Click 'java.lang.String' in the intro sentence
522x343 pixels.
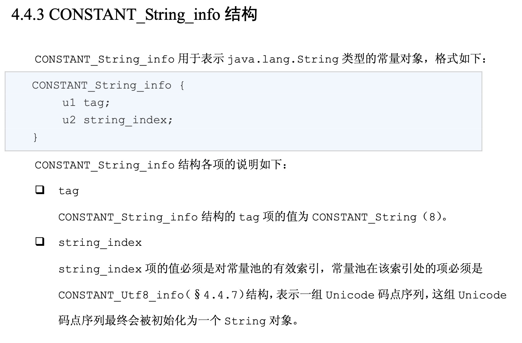coord(283,59)
